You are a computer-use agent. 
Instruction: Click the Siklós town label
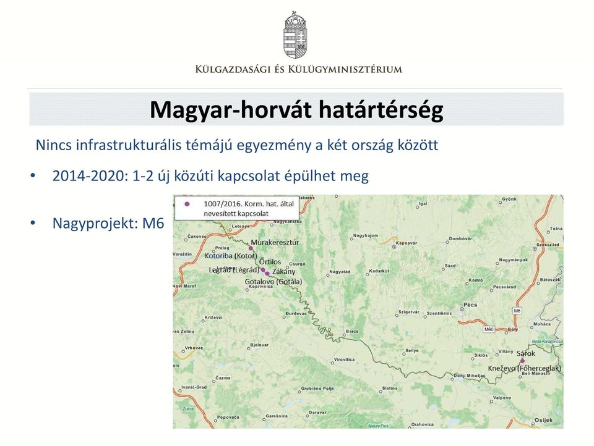pos(481,356)
